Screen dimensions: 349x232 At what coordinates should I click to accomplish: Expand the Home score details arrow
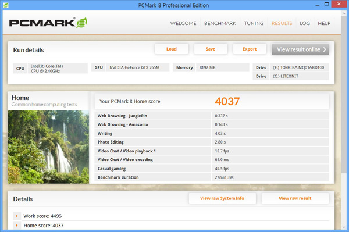point(17,226)
